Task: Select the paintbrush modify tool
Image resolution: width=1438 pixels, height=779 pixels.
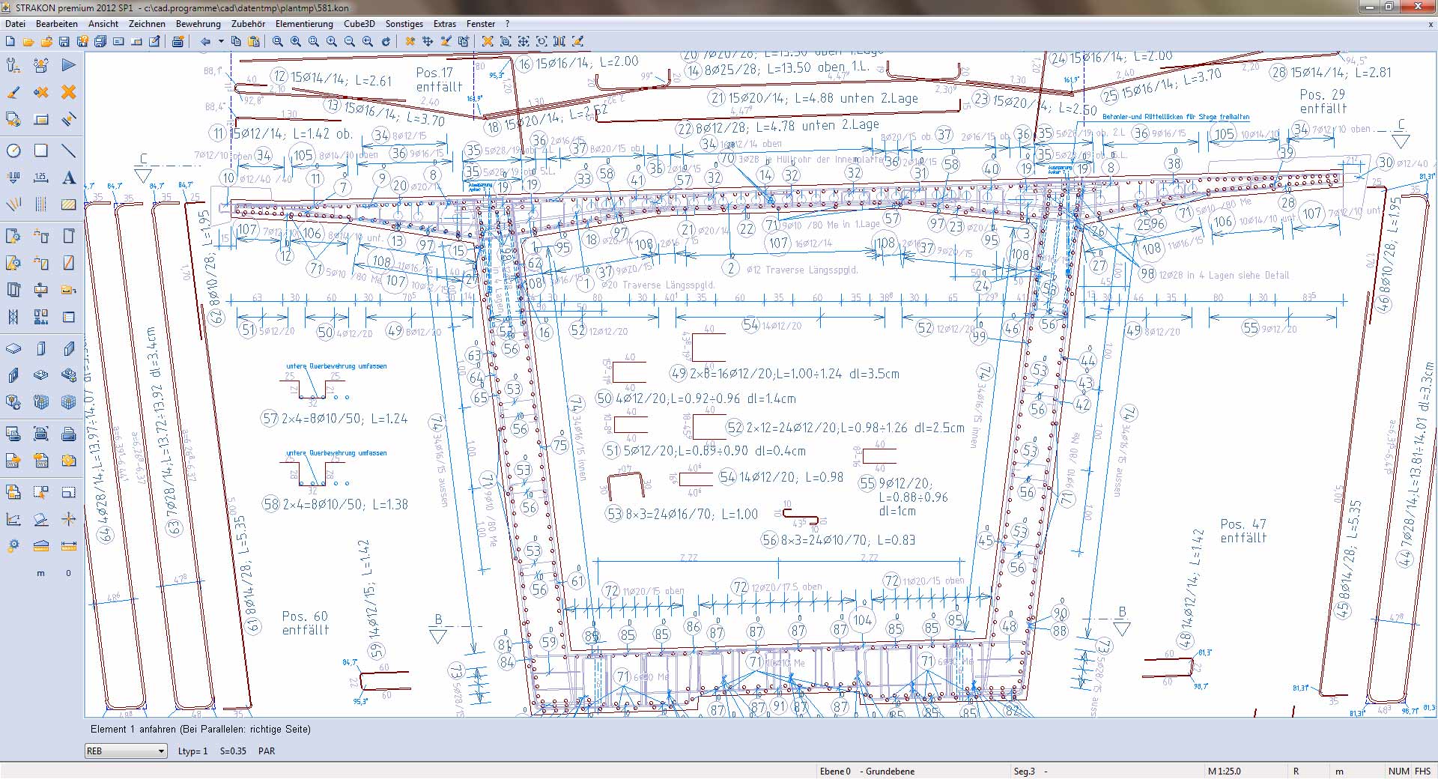Action: (x=13, y=92)
